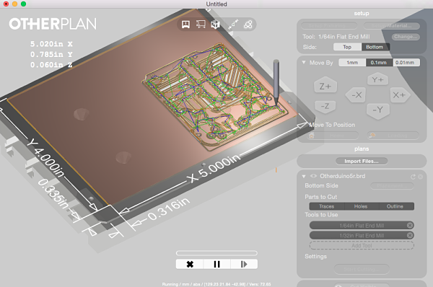Jog the tool with Y+
Screen dimensions: 433x287
tap(377, 80)
